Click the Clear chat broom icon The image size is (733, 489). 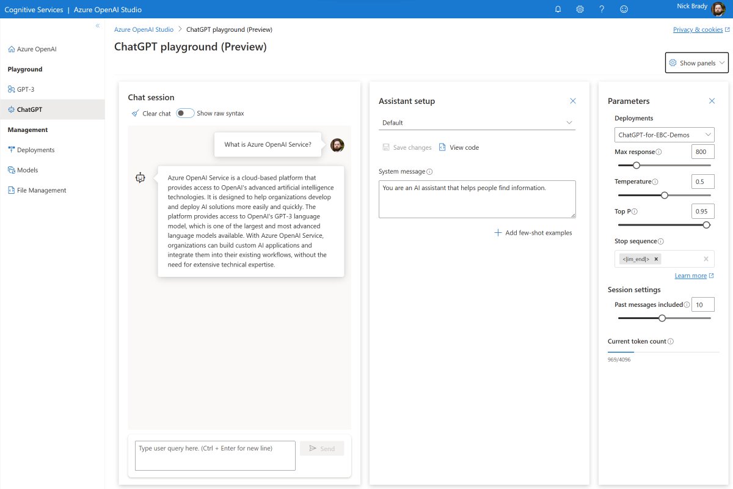click(x=136, y=113)
